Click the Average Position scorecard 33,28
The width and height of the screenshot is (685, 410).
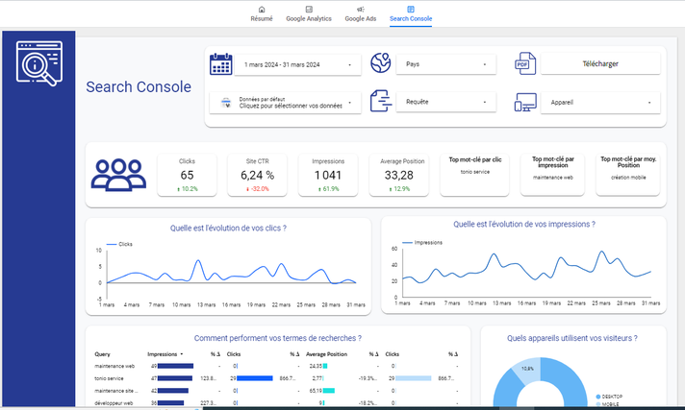(x=399, y=175)
